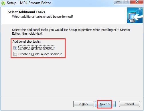Image resolution: width=144 pixels, height=111 pixels.
Task: Return to previous page with Back
Action: coord(84,104)
